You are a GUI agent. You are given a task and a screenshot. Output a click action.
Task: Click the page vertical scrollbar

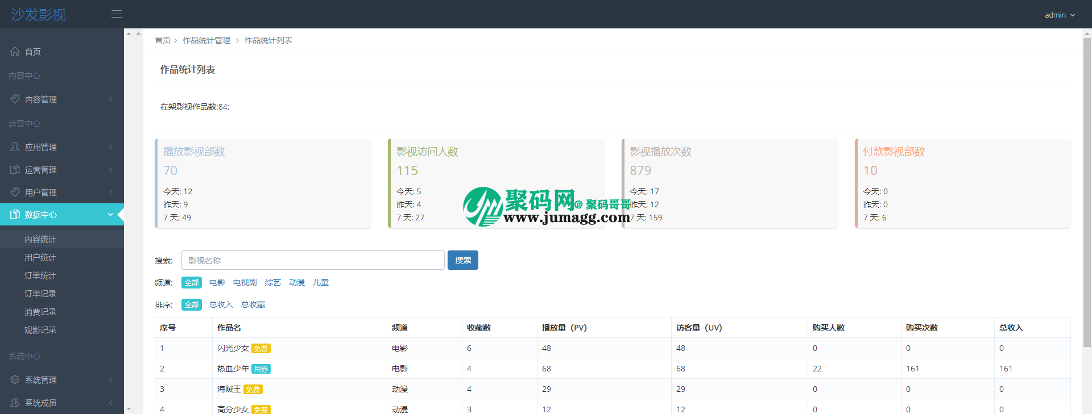point(1086,170)
